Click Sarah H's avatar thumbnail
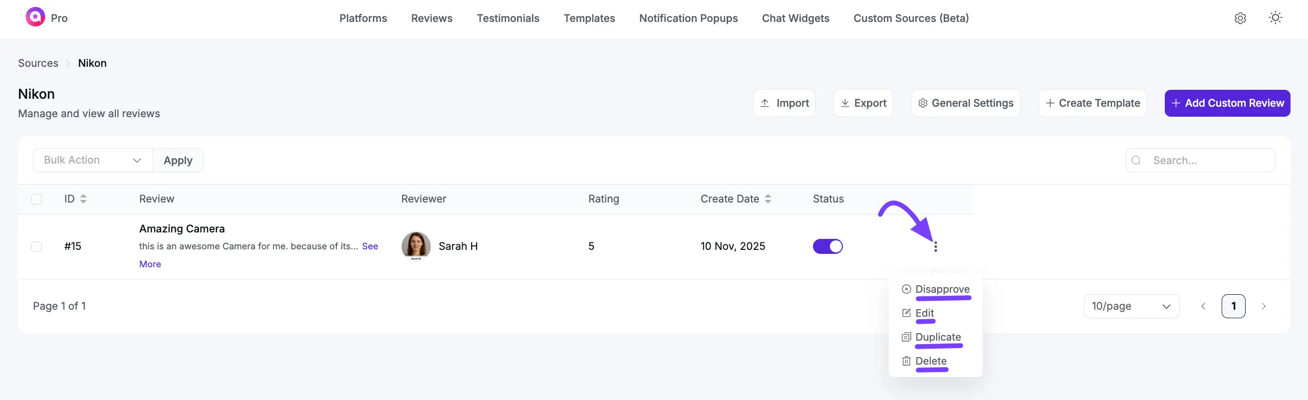This screenshot has width=1308, height=400. click(x=416, y=246)
